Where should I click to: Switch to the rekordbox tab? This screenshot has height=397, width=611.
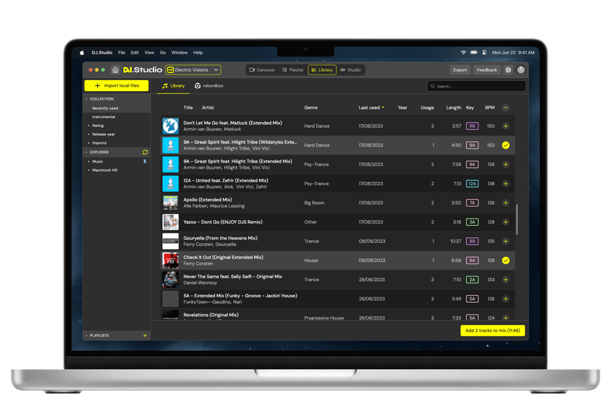[x=210, y=86]
